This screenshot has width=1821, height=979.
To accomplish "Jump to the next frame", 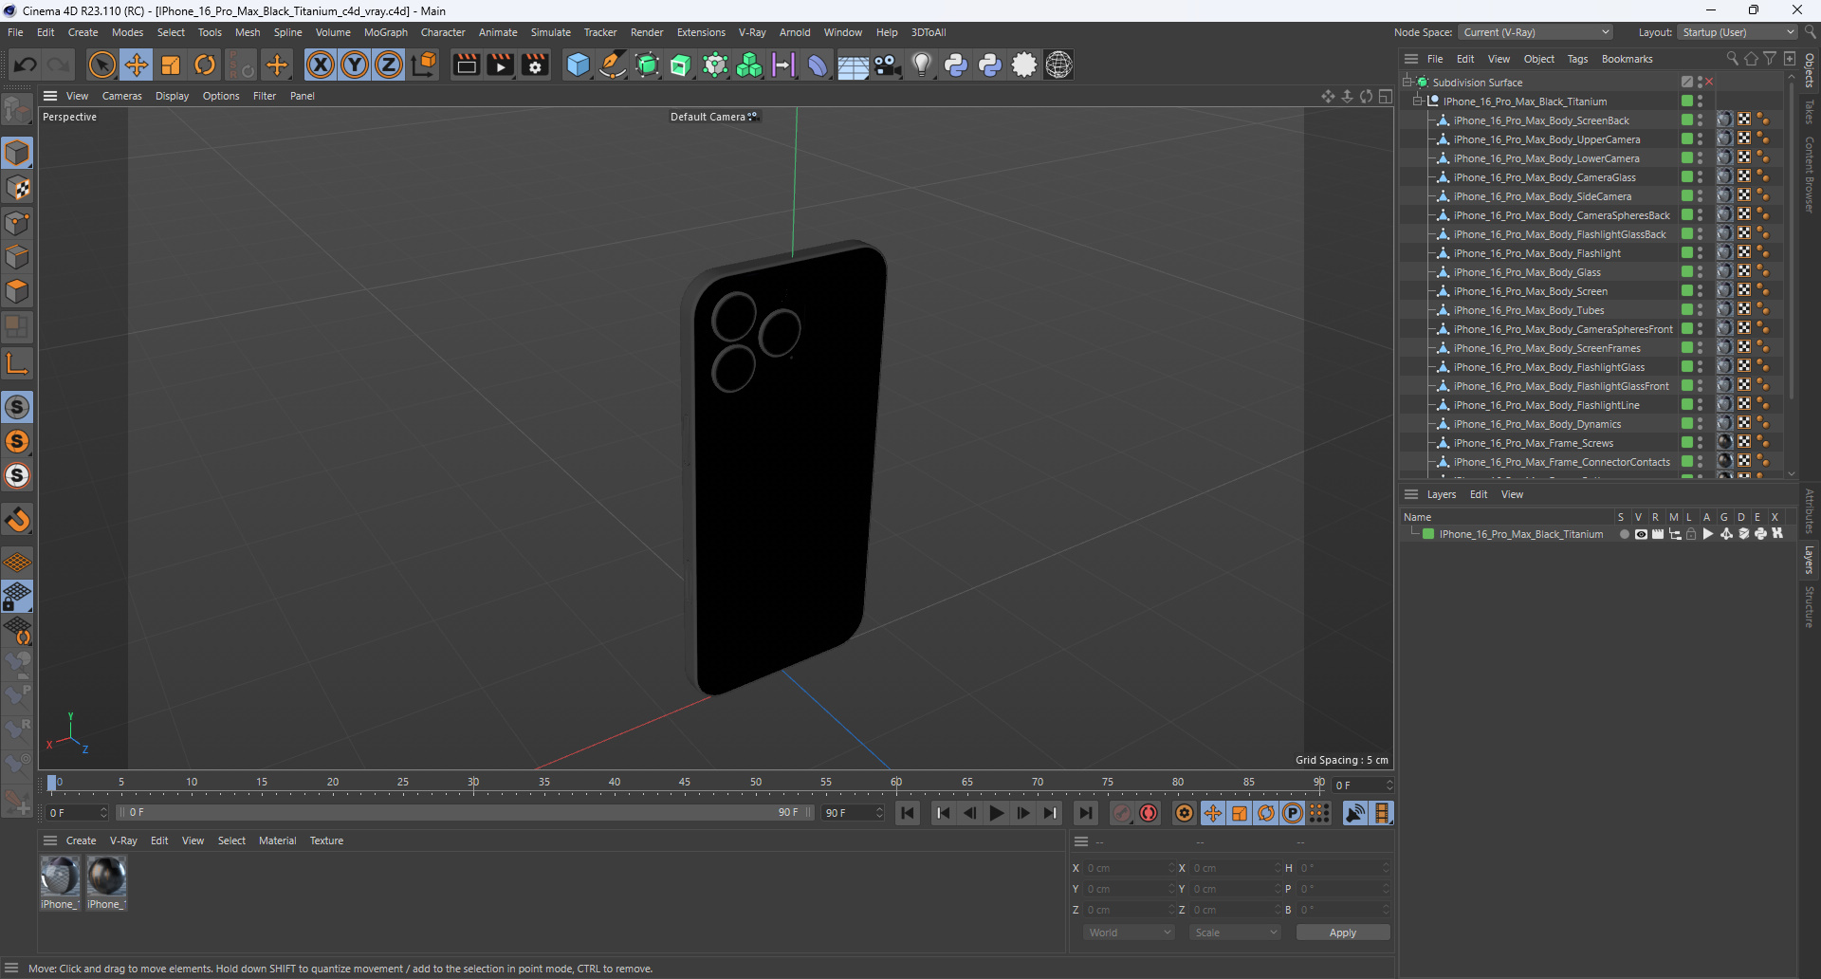I will point(1023,814).
